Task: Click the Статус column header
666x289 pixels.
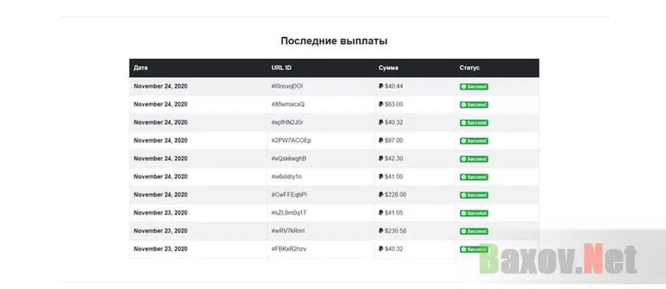Action: [469, 68]
